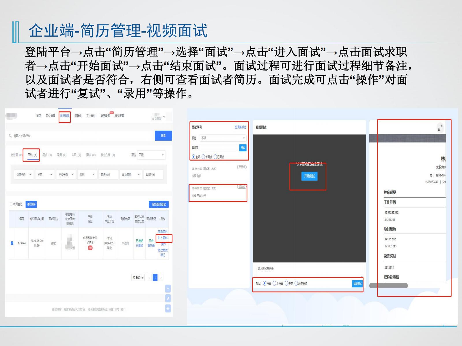The height and width of the screenshot is (346, 462).
Task: Click the resume panel's horizontal scrollbar
Action: (x=388, y=285)
